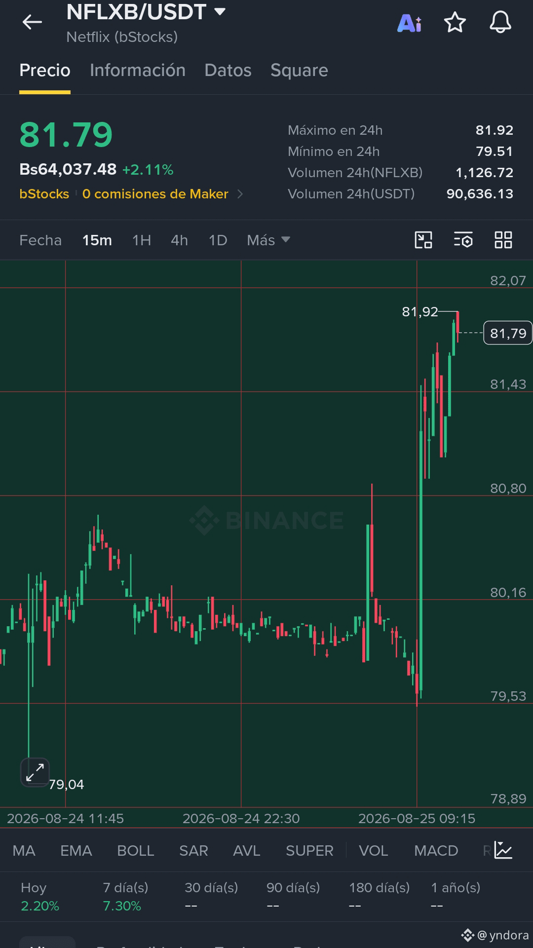Open the Más timeframe dropdown

pyautogui.click(x=268, y=240)
